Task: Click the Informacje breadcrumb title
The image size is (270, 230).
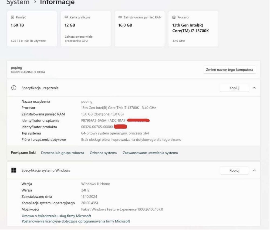Action: coord(57,2)
